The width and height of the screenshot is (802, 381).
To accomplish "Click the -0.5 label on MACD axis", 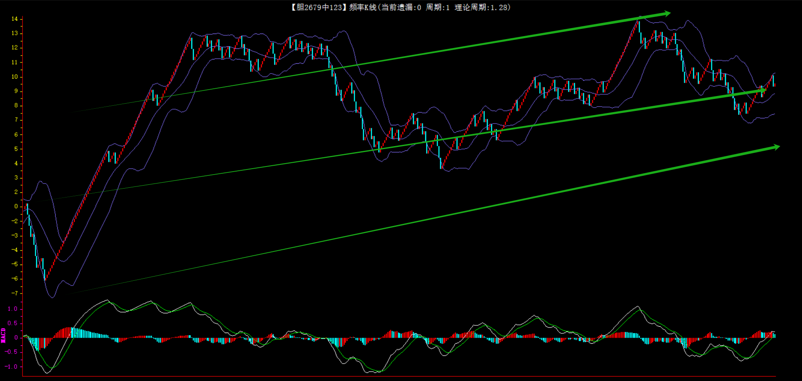I will 11,352.
